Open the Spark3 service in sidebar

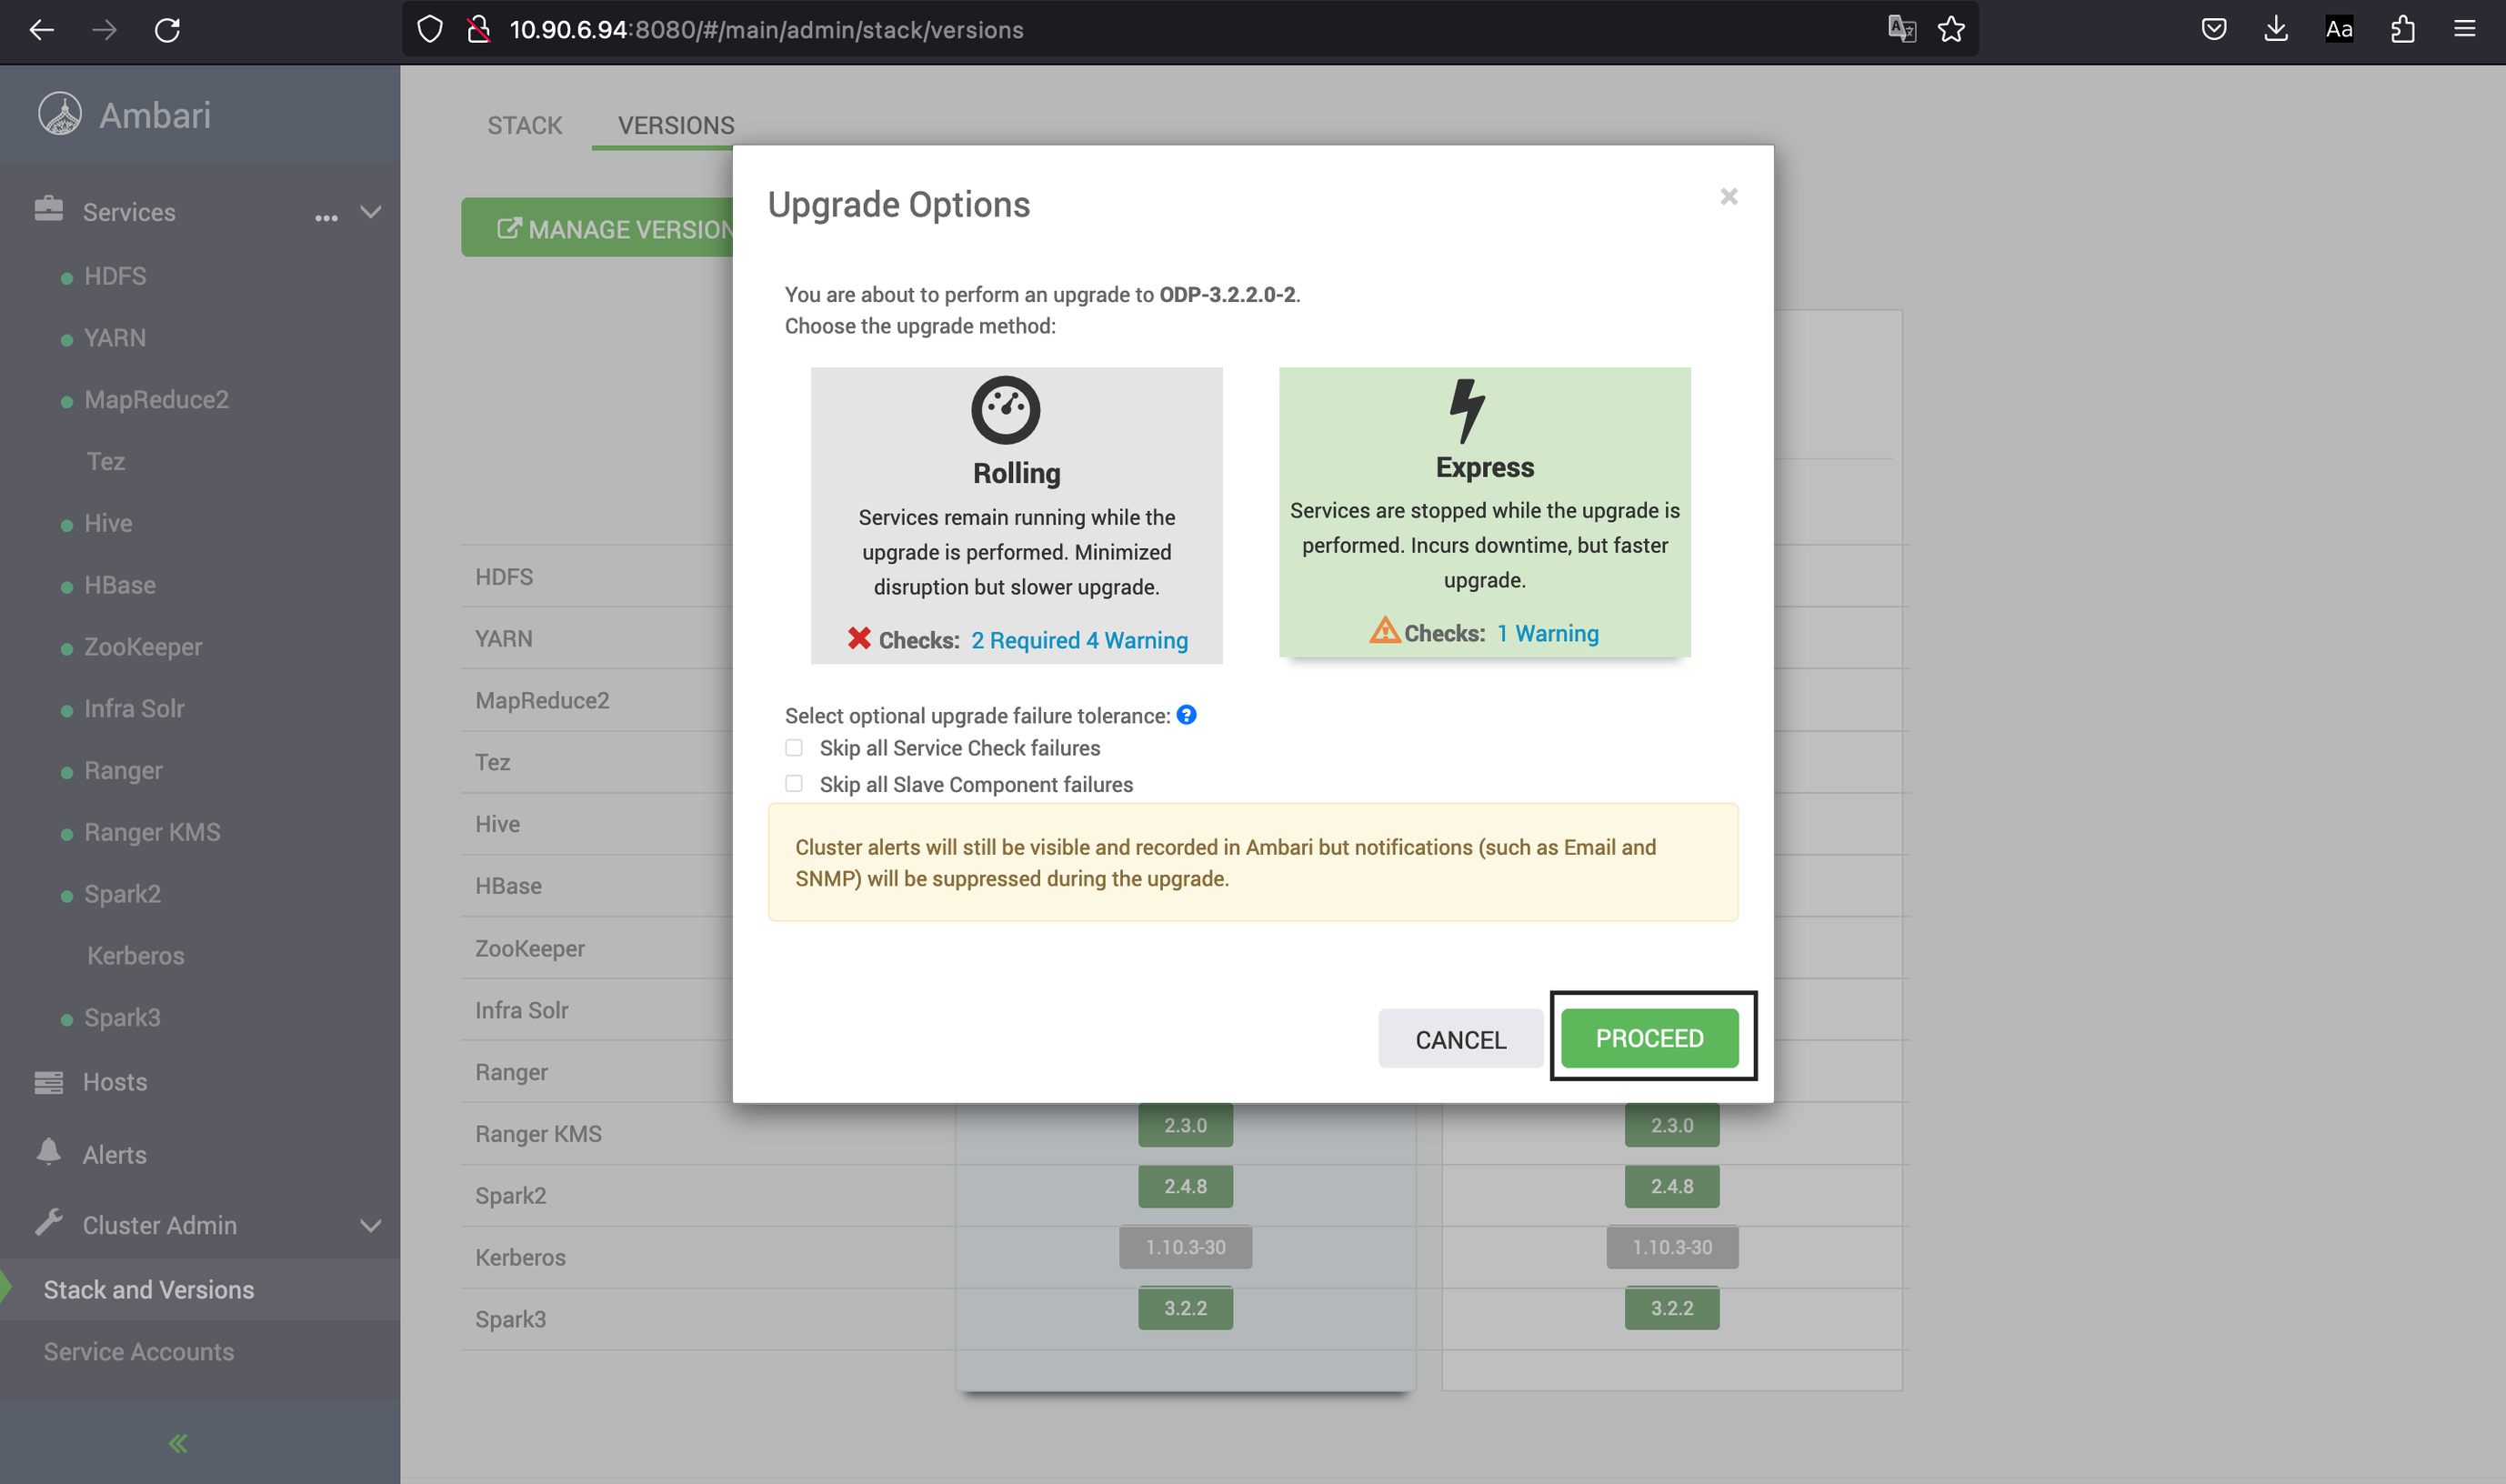click(x=122, y=1018)
